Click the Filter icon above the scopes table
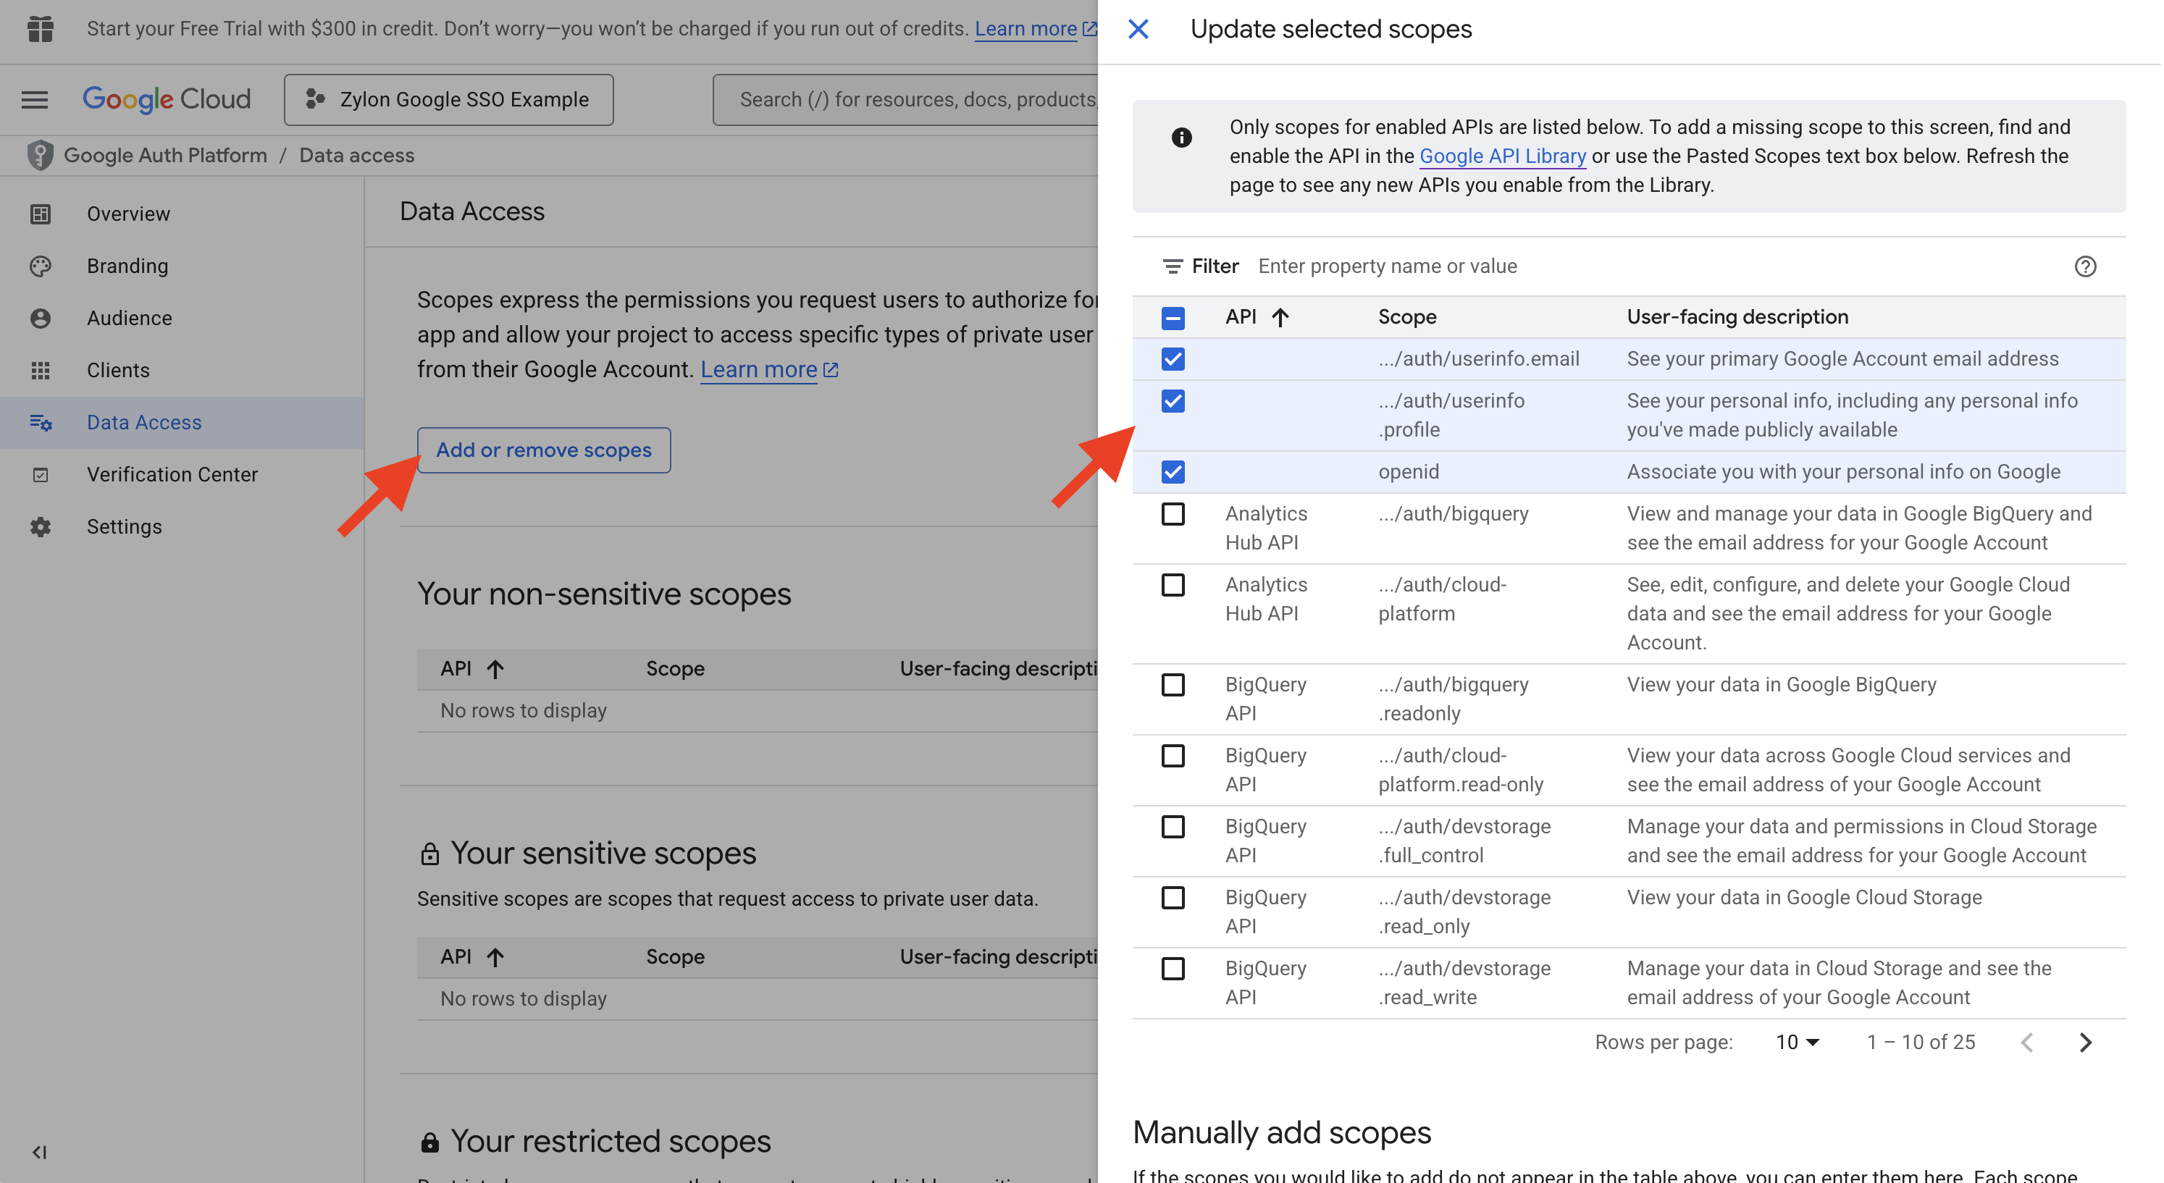2164x1183 pixels. (x=1173, y=265)
